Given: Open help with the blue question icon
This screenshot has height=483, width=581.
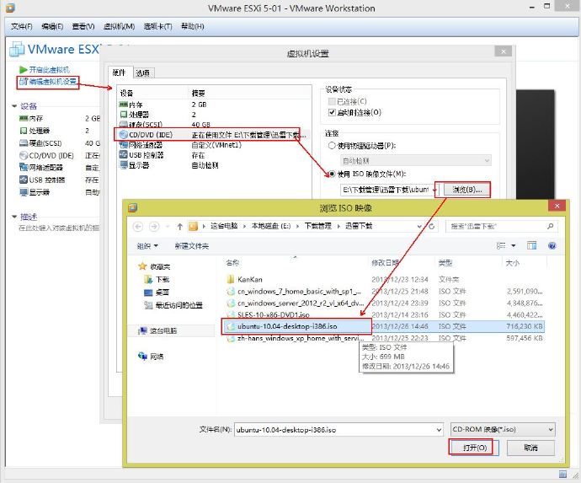Looking at the screenshot, I should point(552,245).
